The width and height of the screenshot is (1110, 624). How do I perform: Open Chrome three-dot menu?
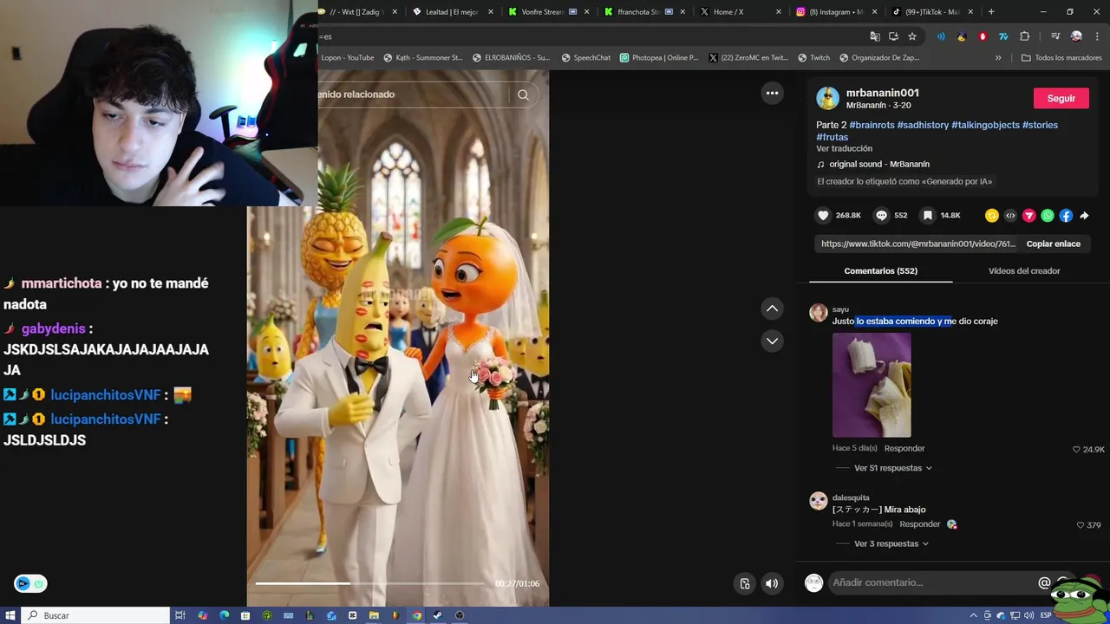[x=1097, y=36]
